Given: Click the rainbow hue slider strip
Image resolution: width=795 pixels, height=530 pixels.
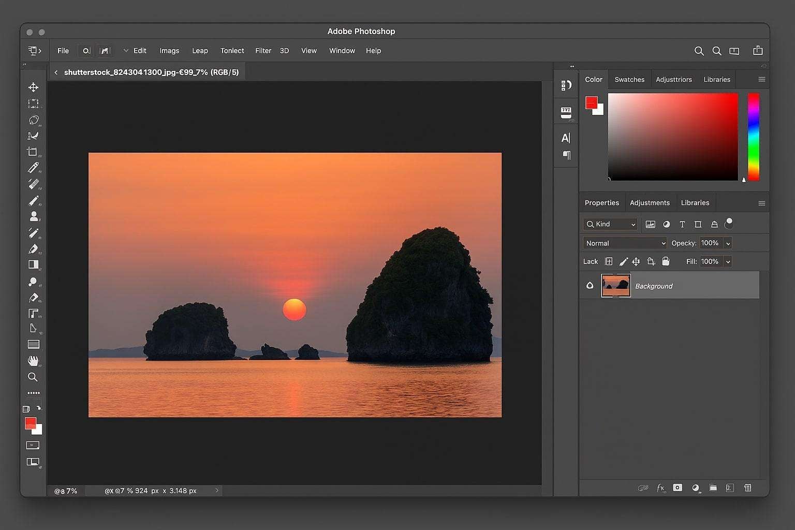Looking at the screenshot, I should coord(754,137).
